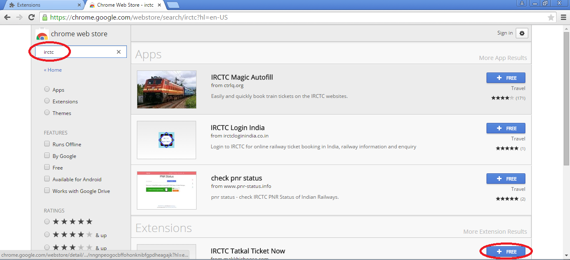Select the five-star rating filter
This screenshot has height=260, width=570.
point(47,222)
